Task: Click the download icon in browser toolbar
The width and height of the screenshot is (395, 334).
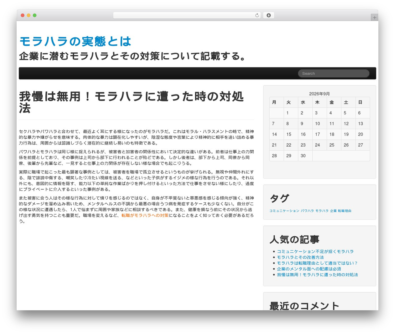Action: (268, 15)
